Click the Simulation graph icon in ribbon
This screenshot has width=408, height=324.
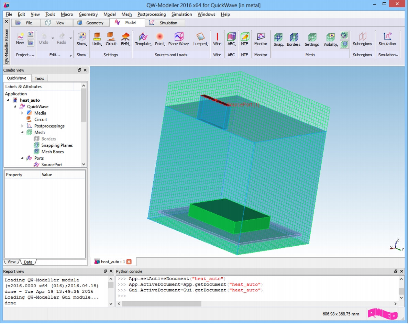tap(387, 39)
